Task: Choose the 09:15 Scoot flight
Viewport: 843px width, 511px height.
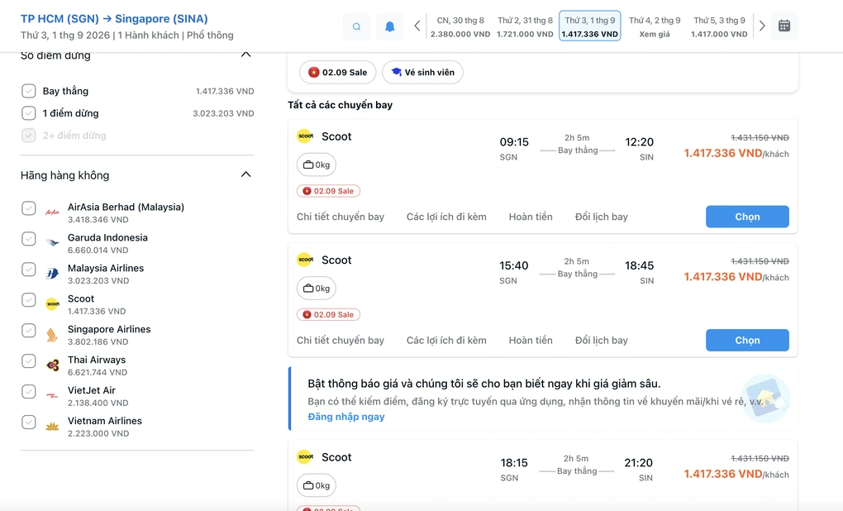Action: (747, 217)
